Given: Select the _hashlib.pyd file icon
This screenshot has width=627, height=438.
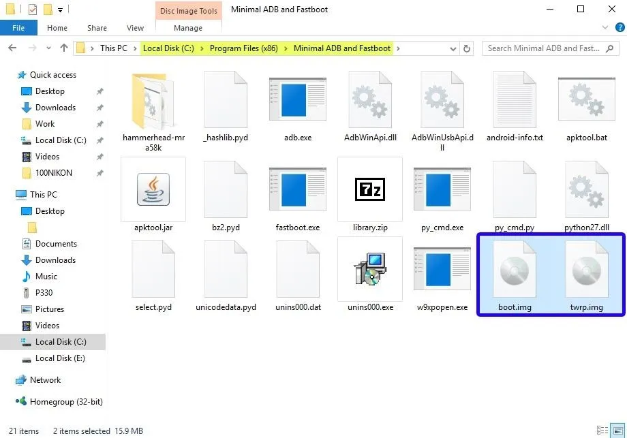Looking at the screenshot, I should [x=226, y=99].
